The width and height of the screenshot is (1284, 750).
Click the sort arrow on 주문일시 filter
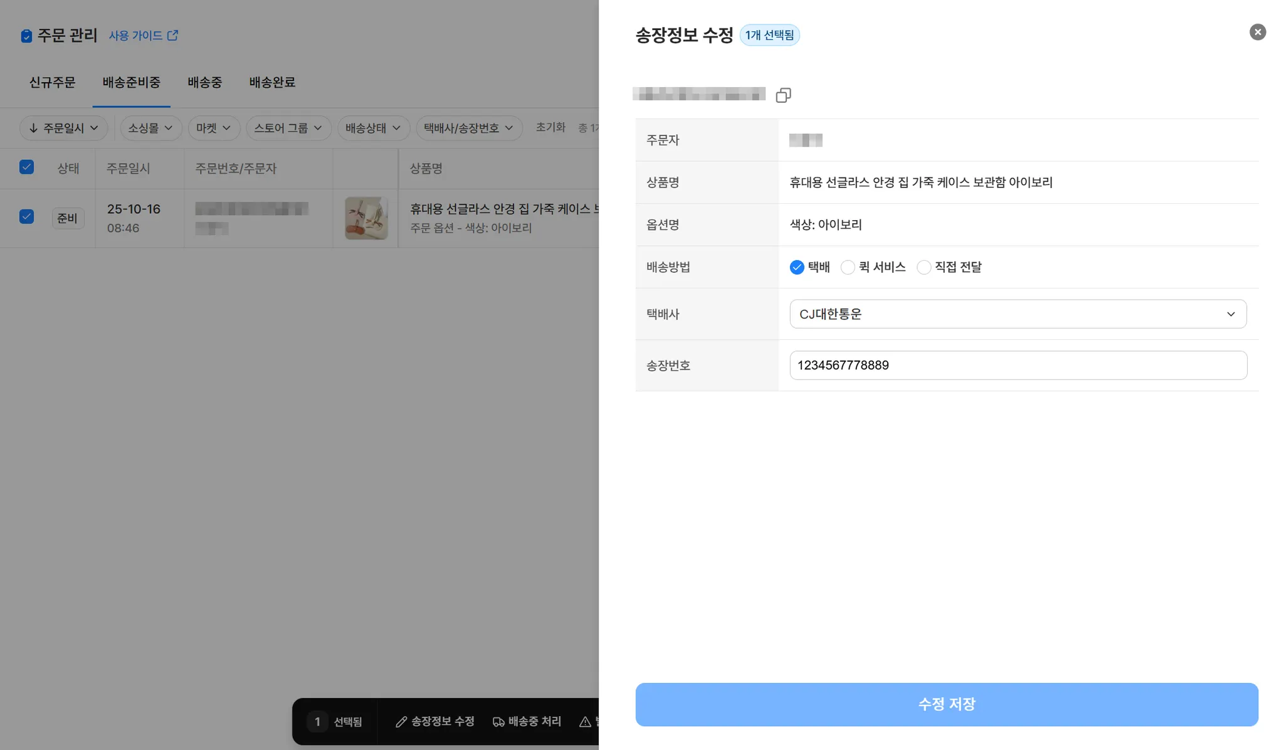pos(34,128)
